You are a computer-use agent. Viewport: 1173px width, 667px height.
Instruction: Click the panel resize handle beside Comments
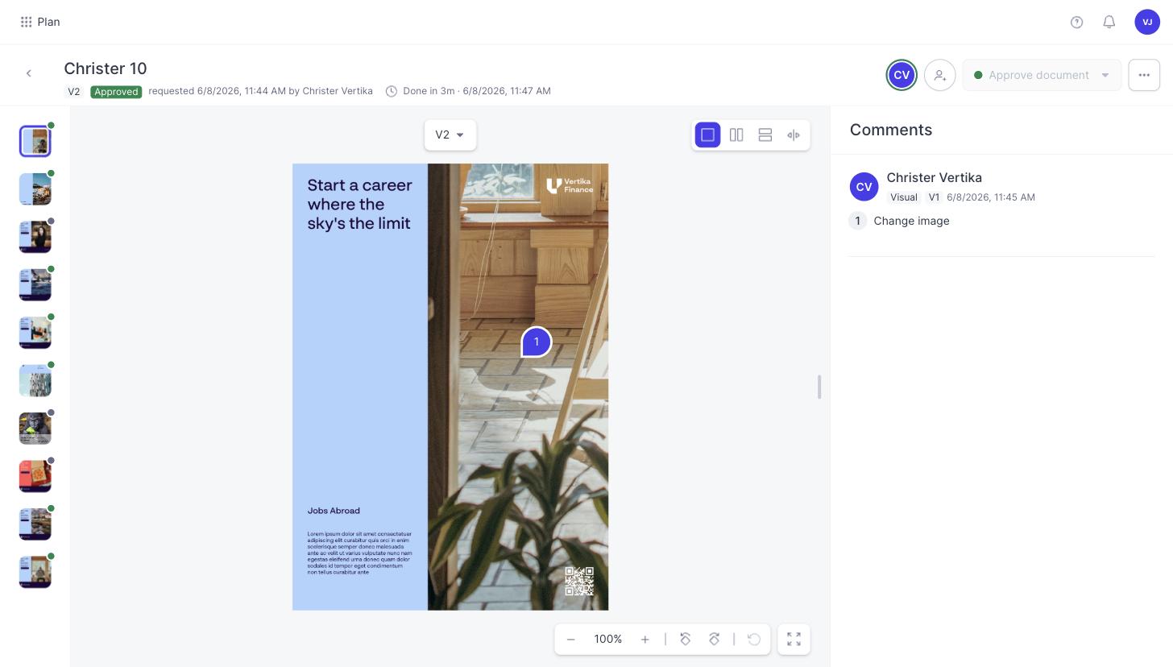[819, 387]
